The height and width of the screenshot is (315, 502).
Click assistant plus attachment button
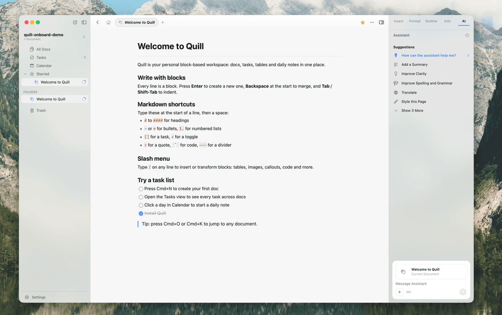click(x=399, y=292)
